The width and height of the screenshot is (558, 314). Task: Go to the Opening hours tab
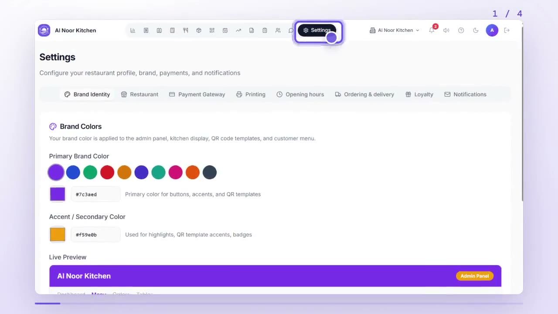coord(300,94)
